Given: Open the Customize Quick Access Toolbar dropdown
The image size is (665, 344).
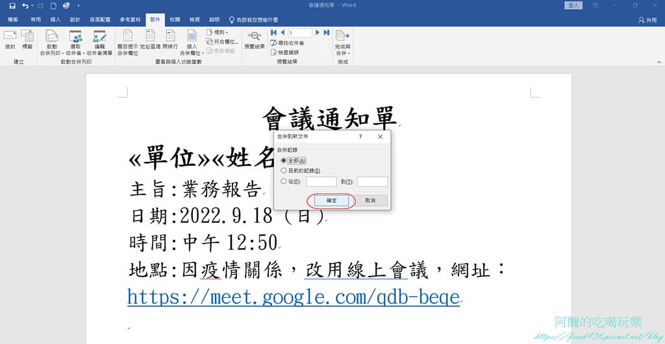Looking at the screenshot, I should pyautogui.click(x=79, y=5).
